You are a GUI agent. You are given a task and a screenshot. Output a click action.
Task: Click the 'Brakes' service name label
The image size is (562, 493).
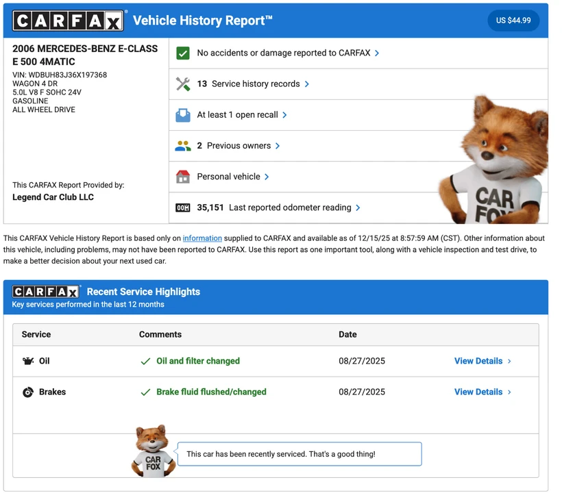tap(52, 392)
